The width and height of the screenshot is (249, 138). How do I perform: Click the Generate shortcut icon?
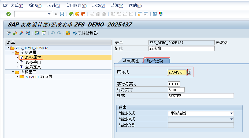146,14
